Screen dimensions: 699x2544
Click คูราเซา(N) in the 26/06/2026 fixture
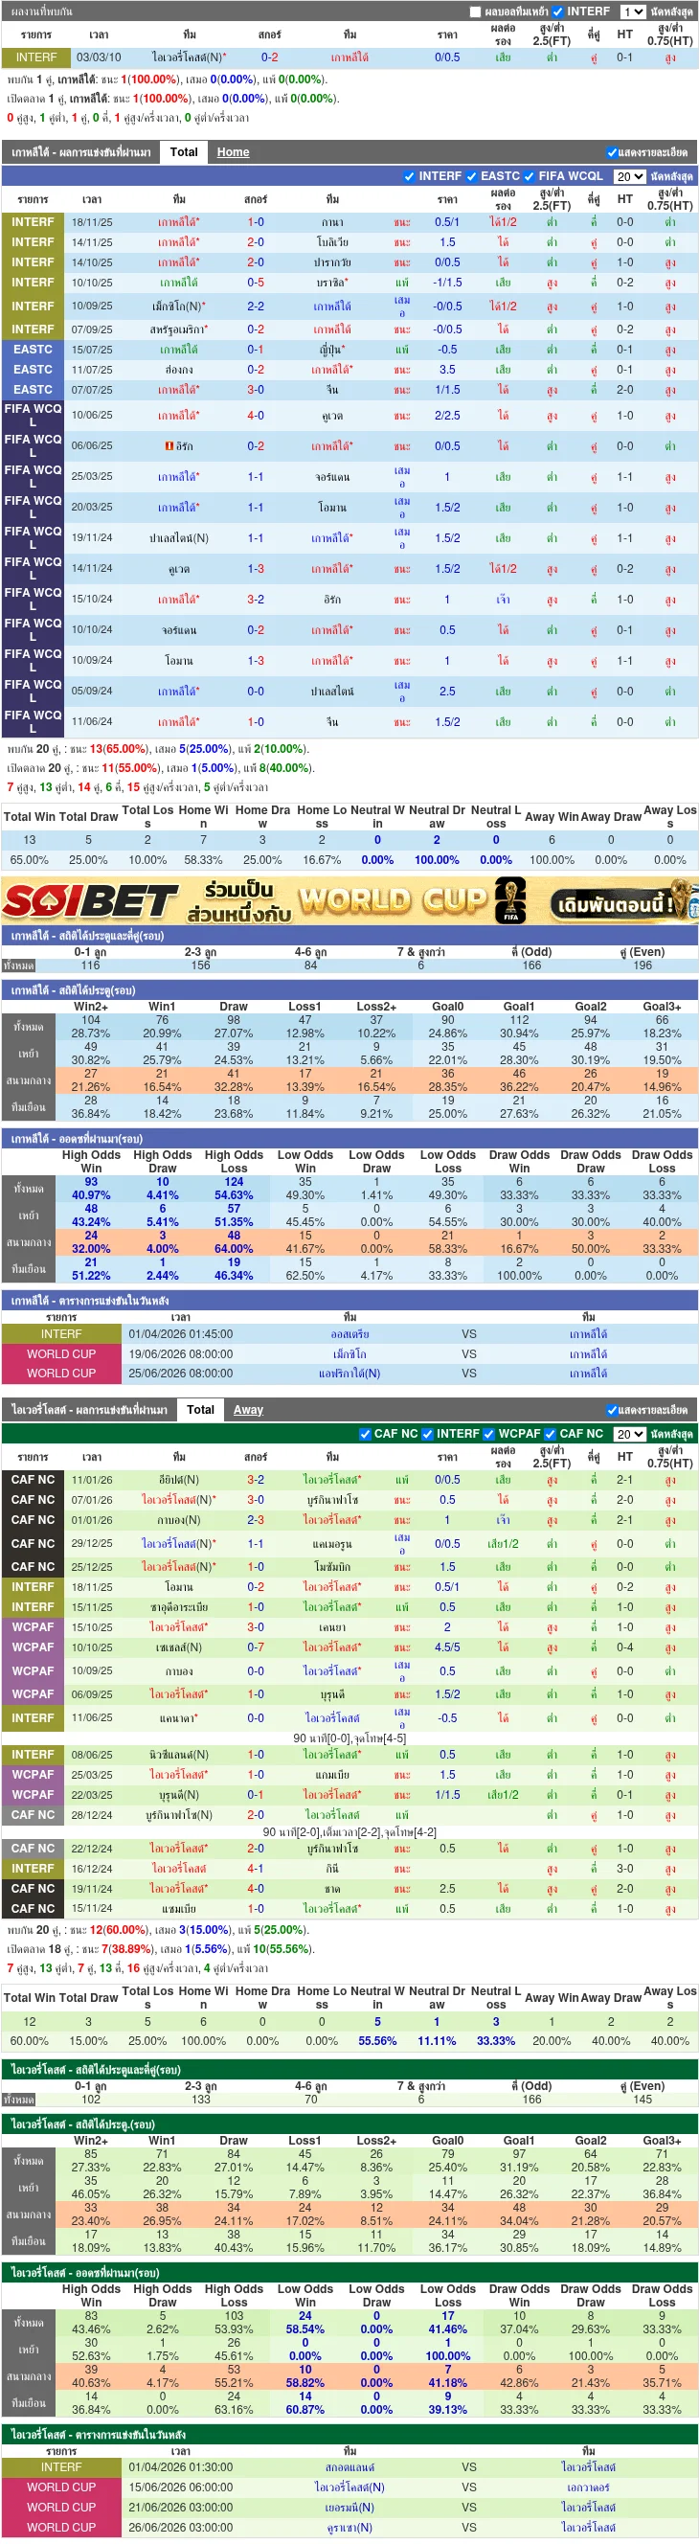[349, 2527]
